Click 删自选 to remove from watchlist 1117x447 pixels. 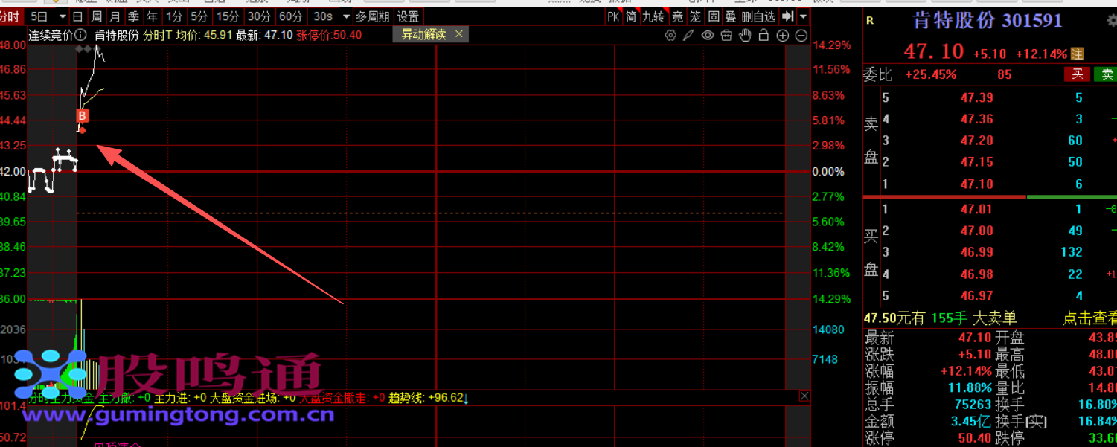pos(759,16)
